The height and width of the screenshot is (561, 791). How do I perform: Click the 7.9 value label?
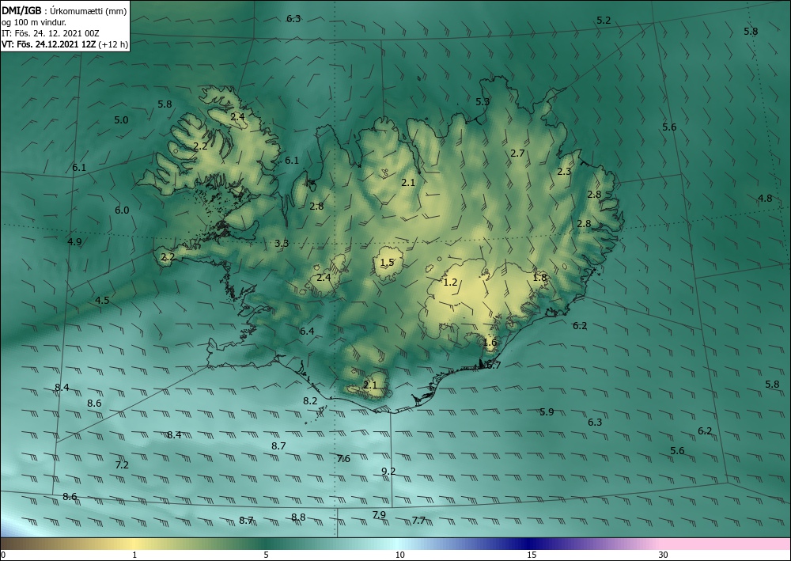coord(380,515)
